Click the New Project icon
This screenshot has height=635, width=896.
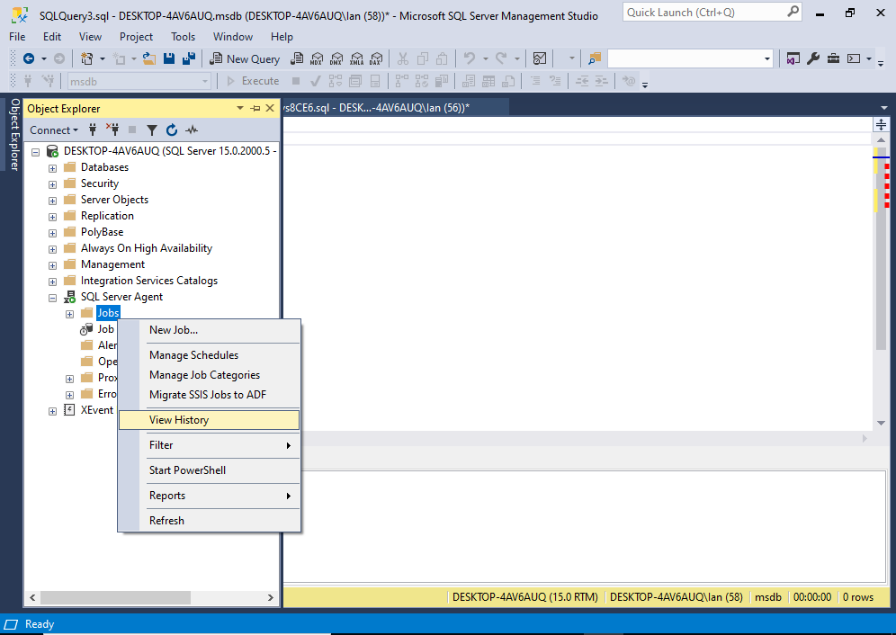point(87,58)
